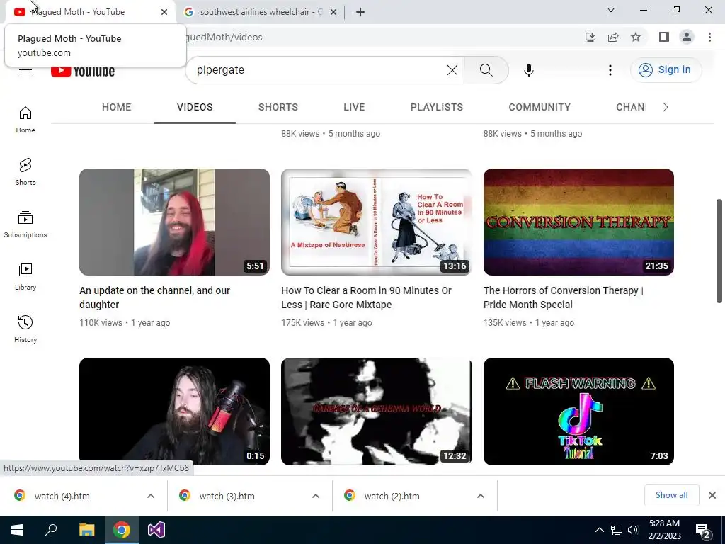Open the LIVE channel tab
The image size is (725, 544).
coord(354,107)
